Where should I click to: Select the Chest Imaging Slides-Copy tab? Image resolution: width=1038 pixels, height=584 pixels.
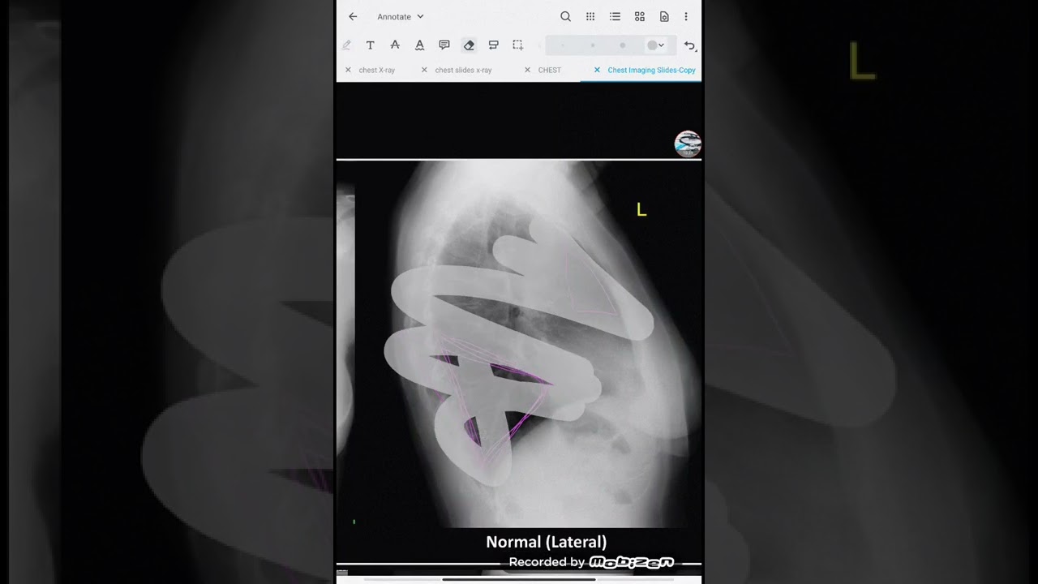[651, 70]
